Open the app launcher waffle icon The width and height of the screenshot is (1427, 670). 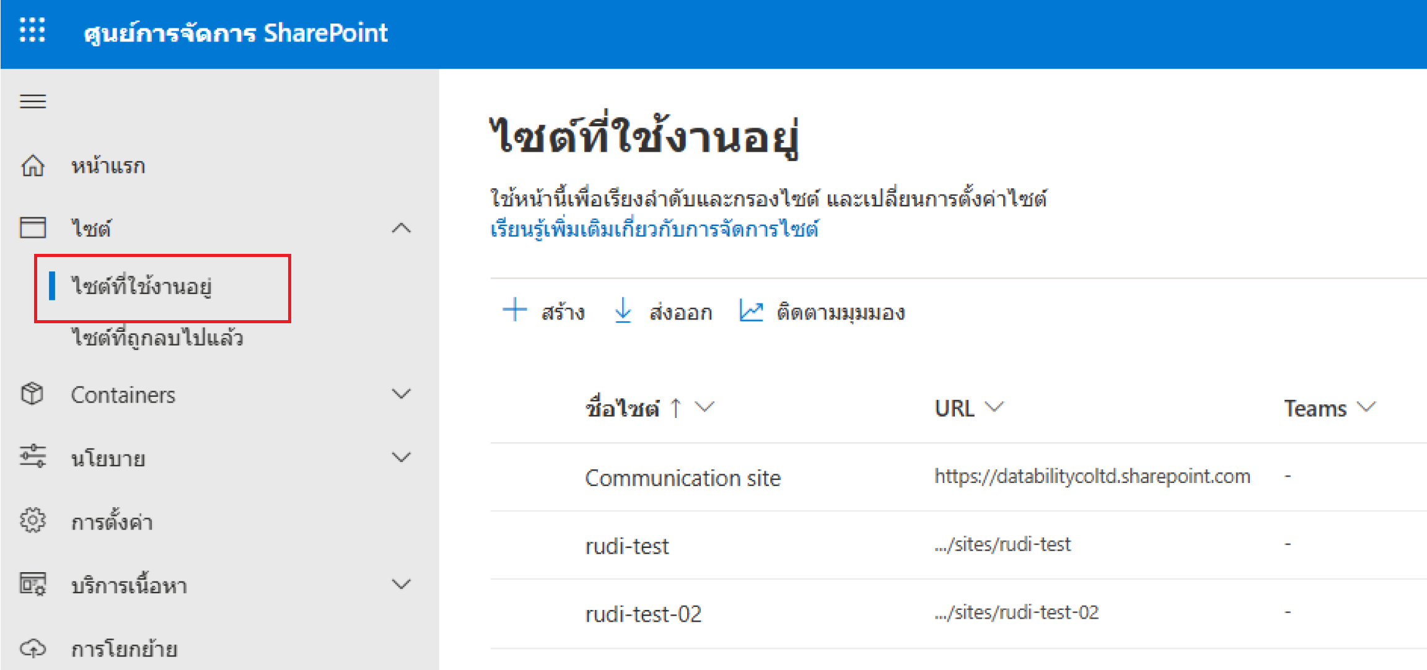pyautogui.click(x=32, y=30)
